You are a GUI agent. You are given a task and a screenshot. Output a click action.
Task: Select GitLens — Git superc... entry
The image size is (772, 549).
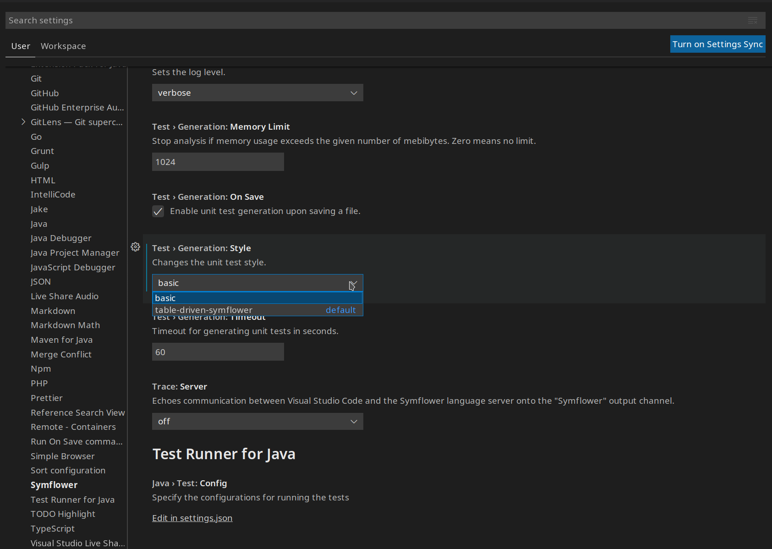[77, 122]
